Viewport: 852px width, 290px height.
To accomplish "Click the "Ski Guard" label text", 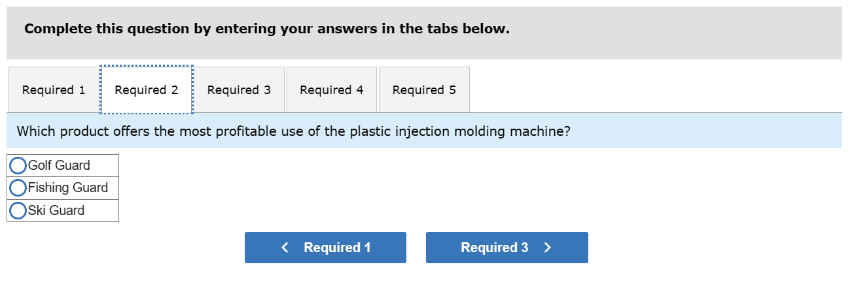I will [x=56, y=210].
